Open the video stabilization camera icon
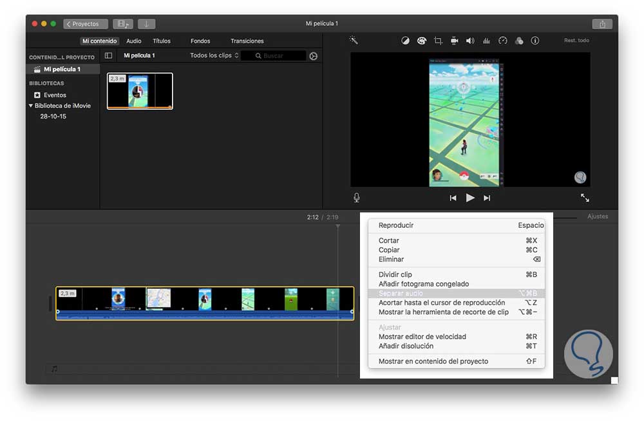Screen dimensions: 644x421 (454, 41)
